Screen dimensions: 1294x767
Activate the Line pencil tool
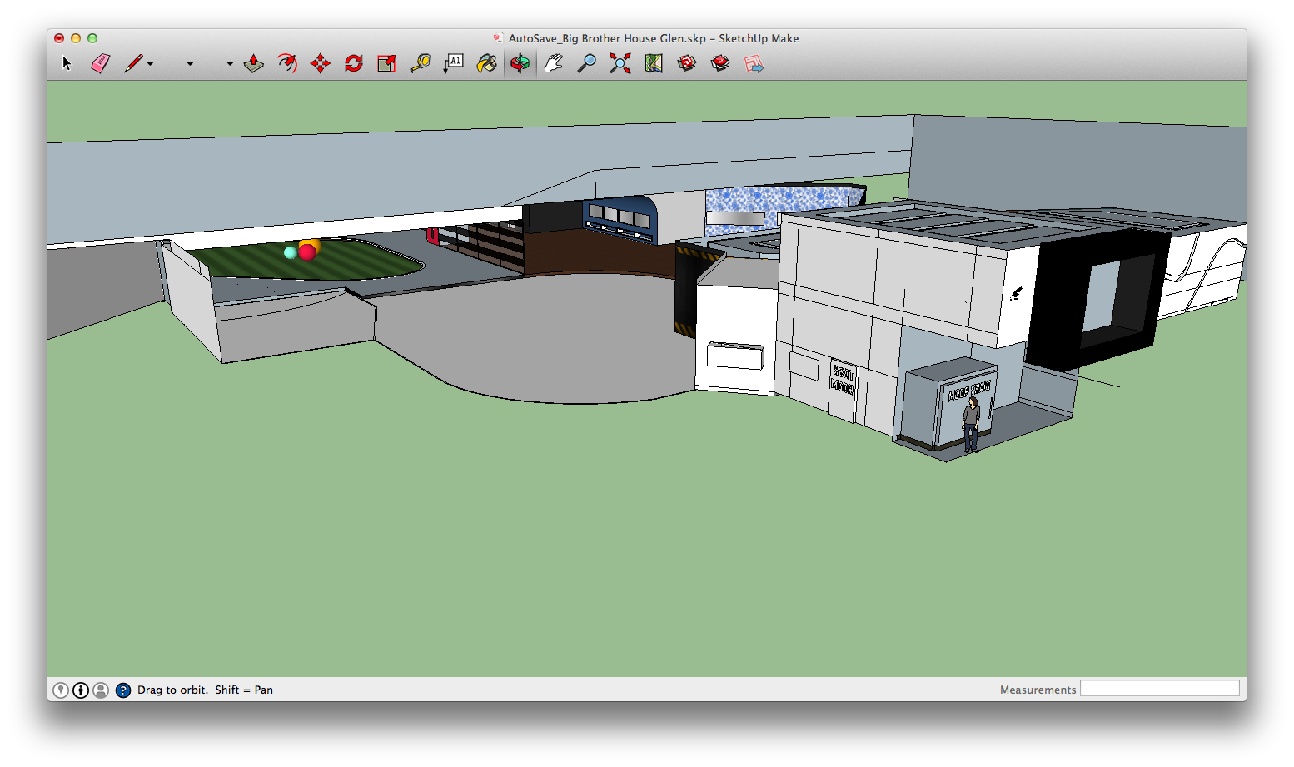point(133,63)
